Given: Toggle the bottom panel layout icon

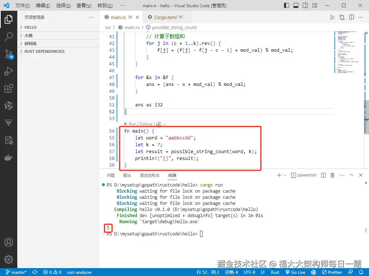Looking at the screenshot, I should [x=296, y=5].
